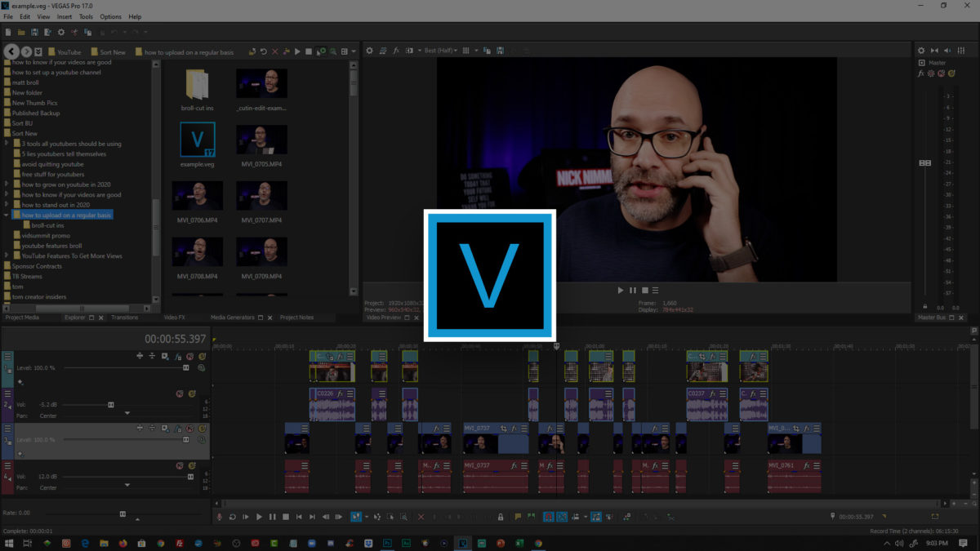Screen dimensions: 980x551
Task: Open Explorer Views dropdown arrow
Action: pyautogui.click(x=354, y=51)
